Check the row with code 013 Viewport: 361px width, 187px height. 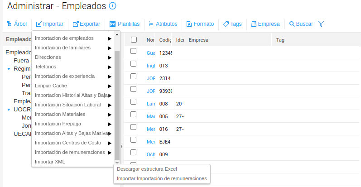point(134,64)
